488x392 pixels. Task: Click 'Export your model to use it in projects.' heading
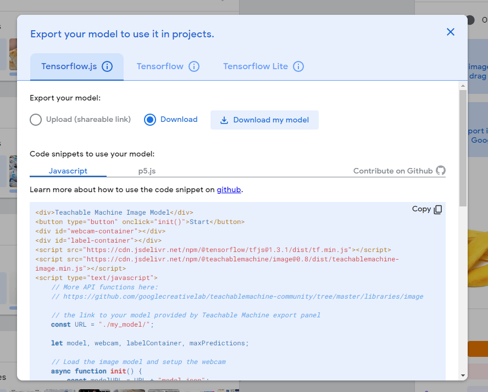click(123, 34)
